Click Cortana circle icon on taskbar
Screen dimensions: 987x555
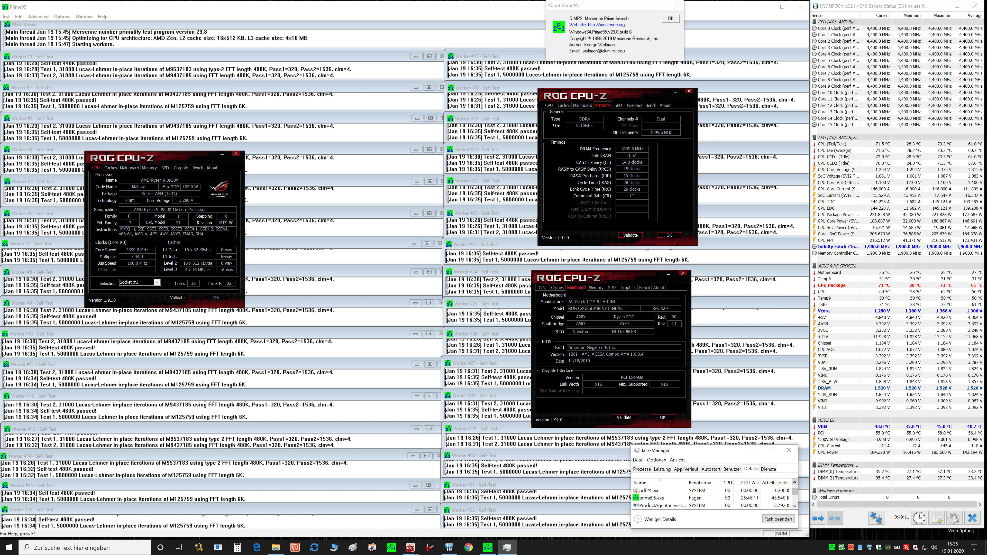160,547
